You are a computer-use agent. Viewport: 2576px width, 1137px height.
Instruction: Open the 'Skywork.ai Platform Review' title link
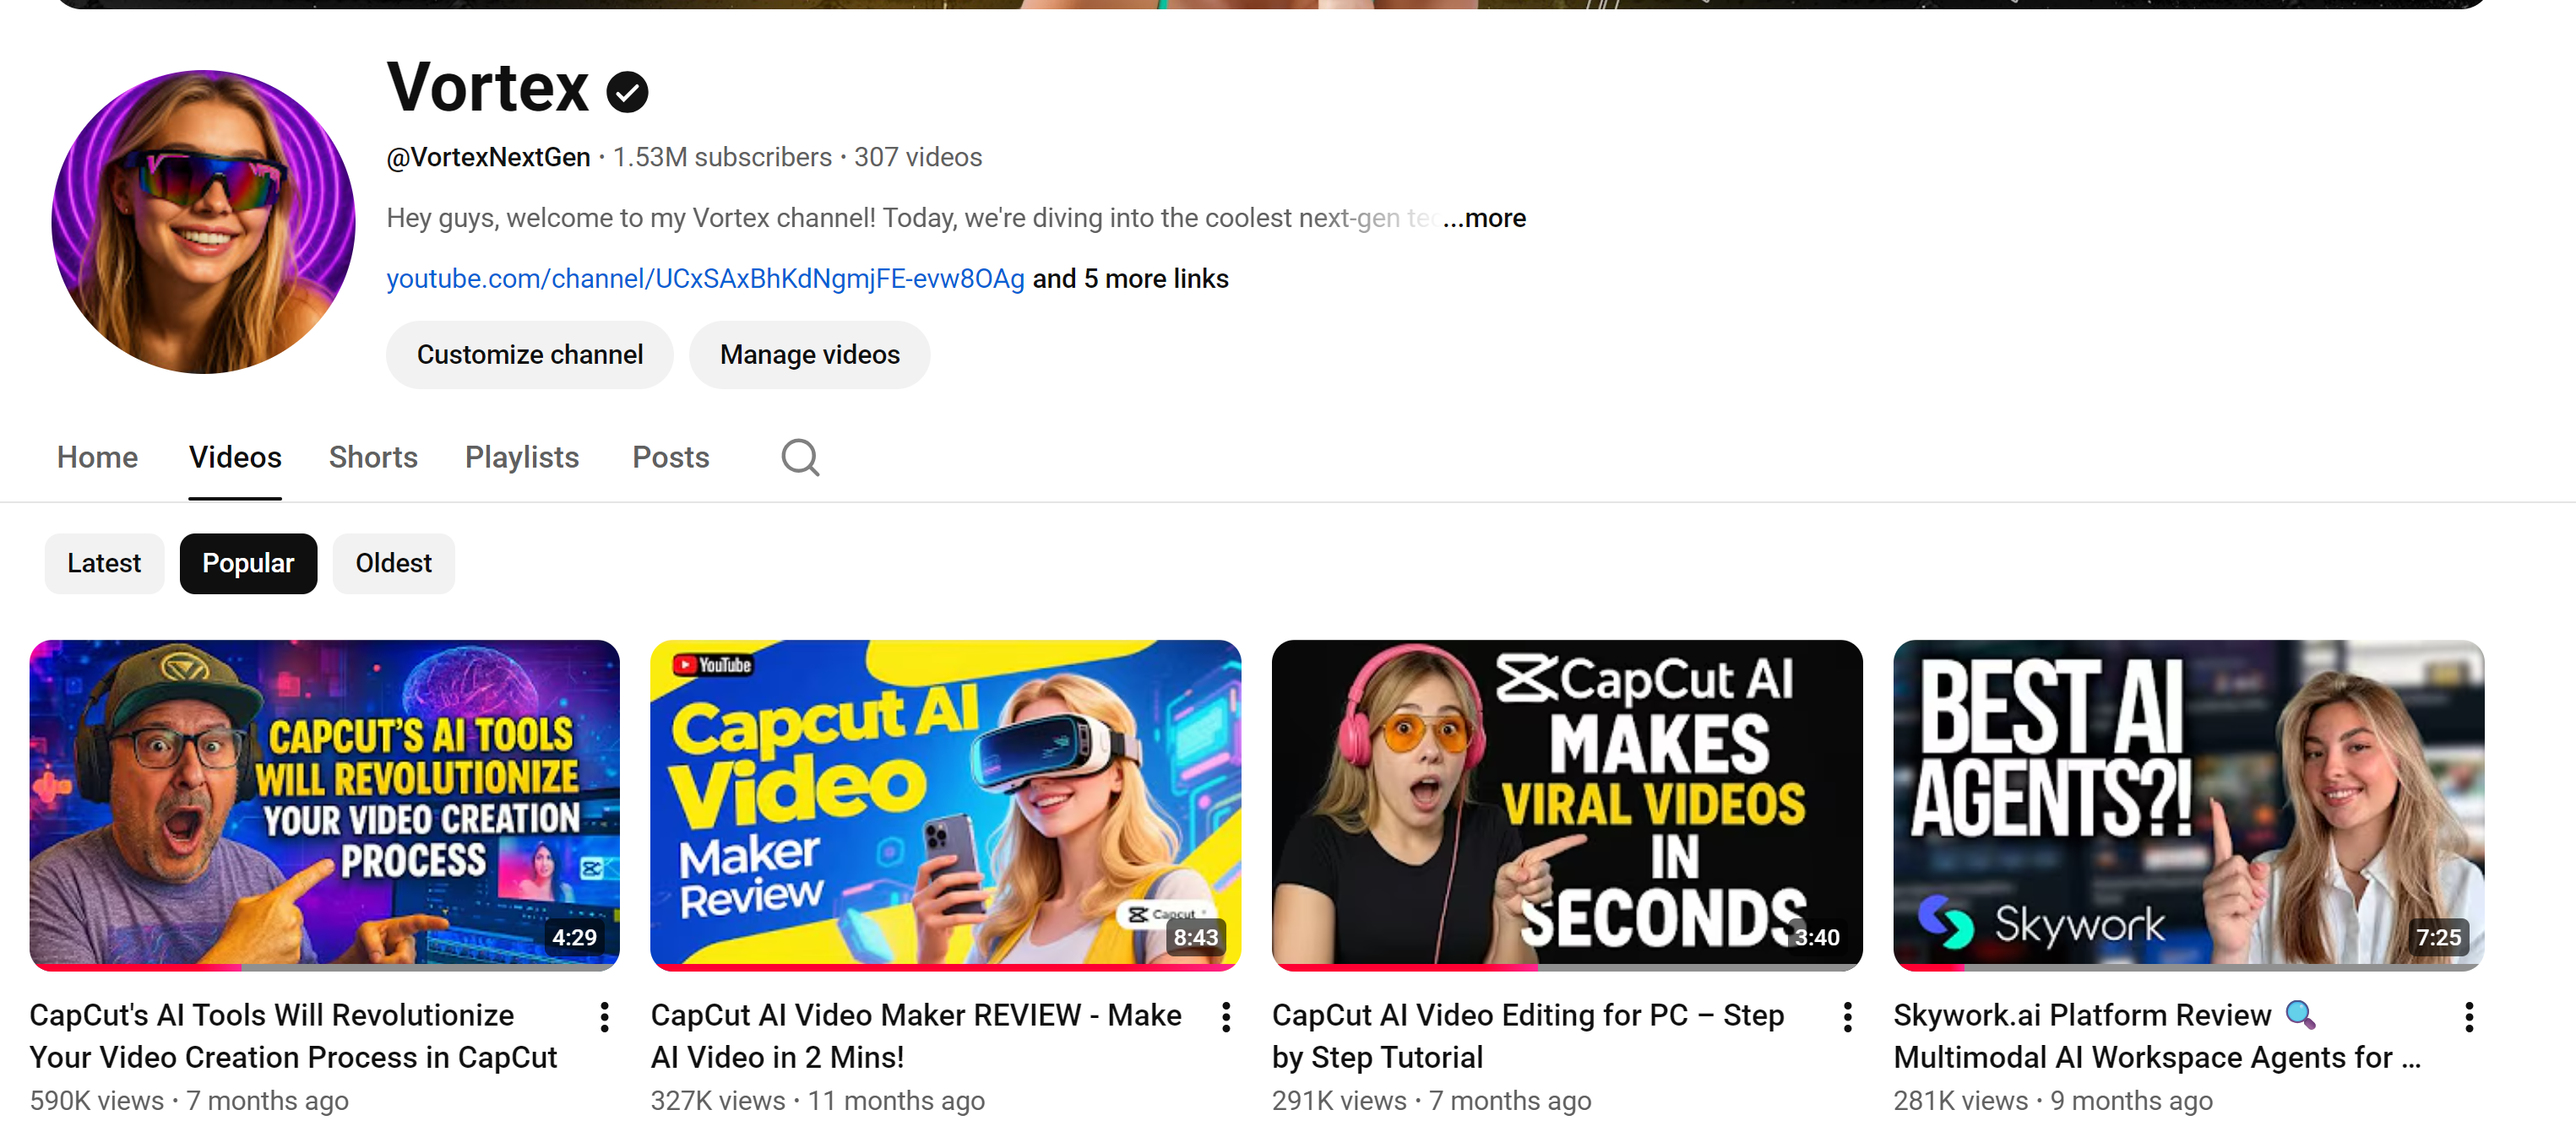point(2157,1036)
